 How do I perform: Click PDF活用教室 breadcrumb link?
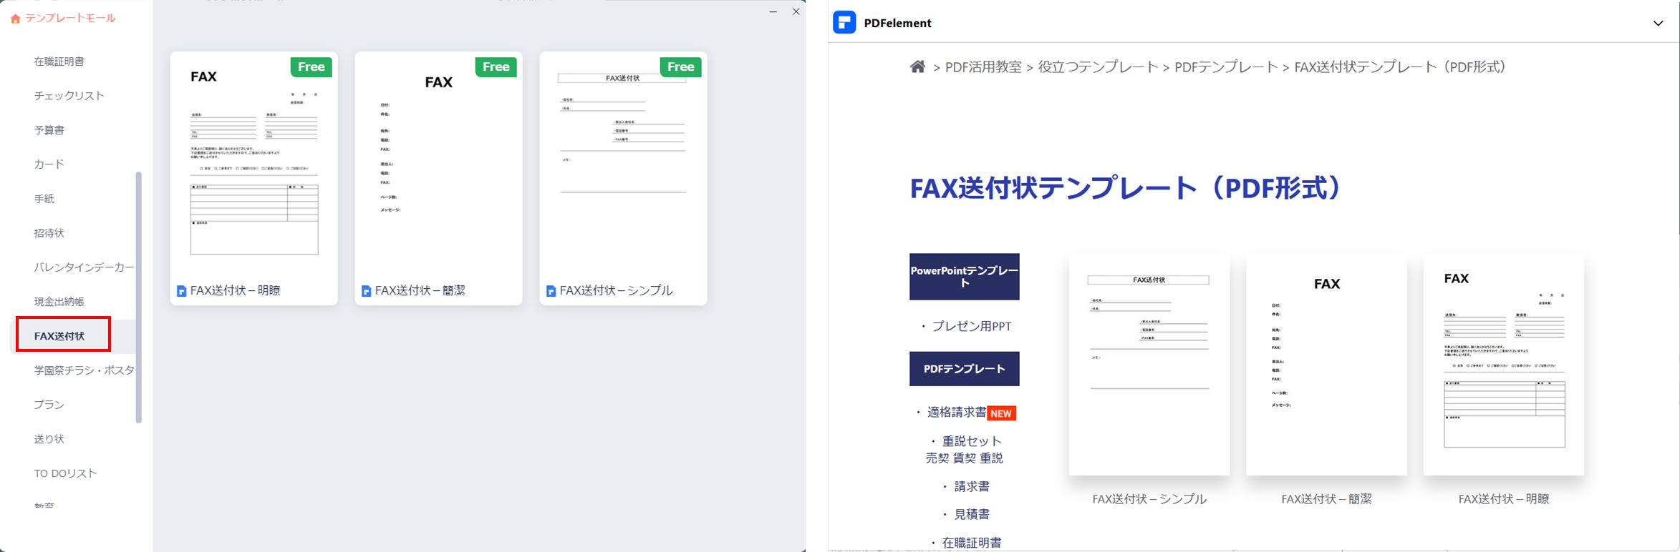[983, 67]
